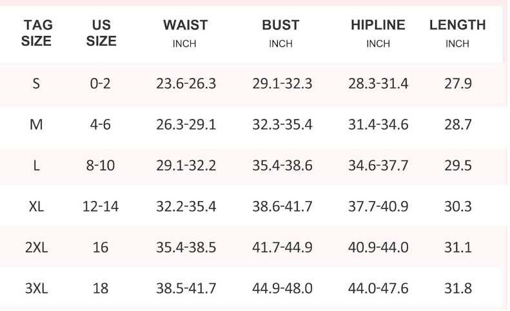Click the 2XL tag size cell
Image resolution: width=510 pixels, height=311 pixels.
click(37, 247)
